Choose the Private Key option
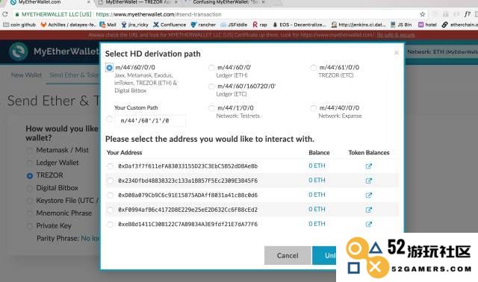Image resolution: width=478 pixels, height=282 pixels. 30,226
